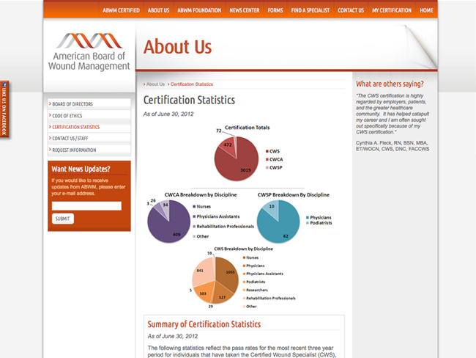Viewport: 476px width, 358px height.
Task: Click Certification Statistics breadcrumb
Action: pos(192,84)
